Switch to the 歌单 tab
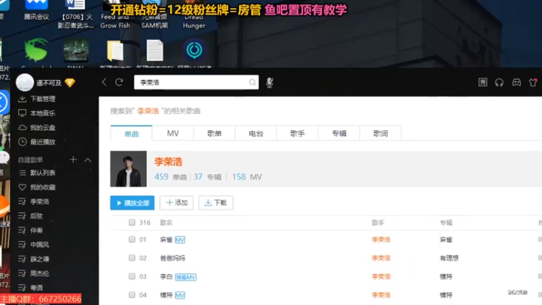 (214, 133)
